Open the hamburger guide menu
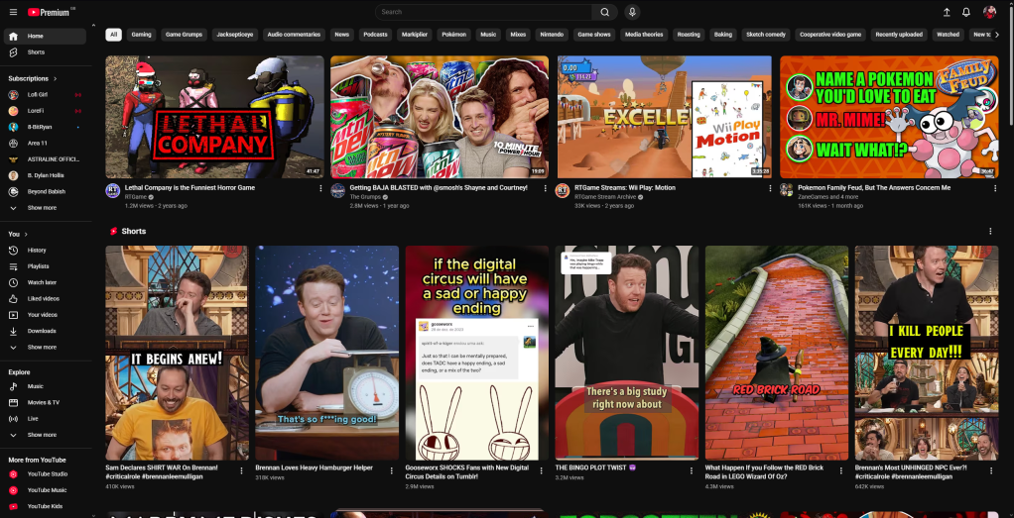 coord(13,12)
